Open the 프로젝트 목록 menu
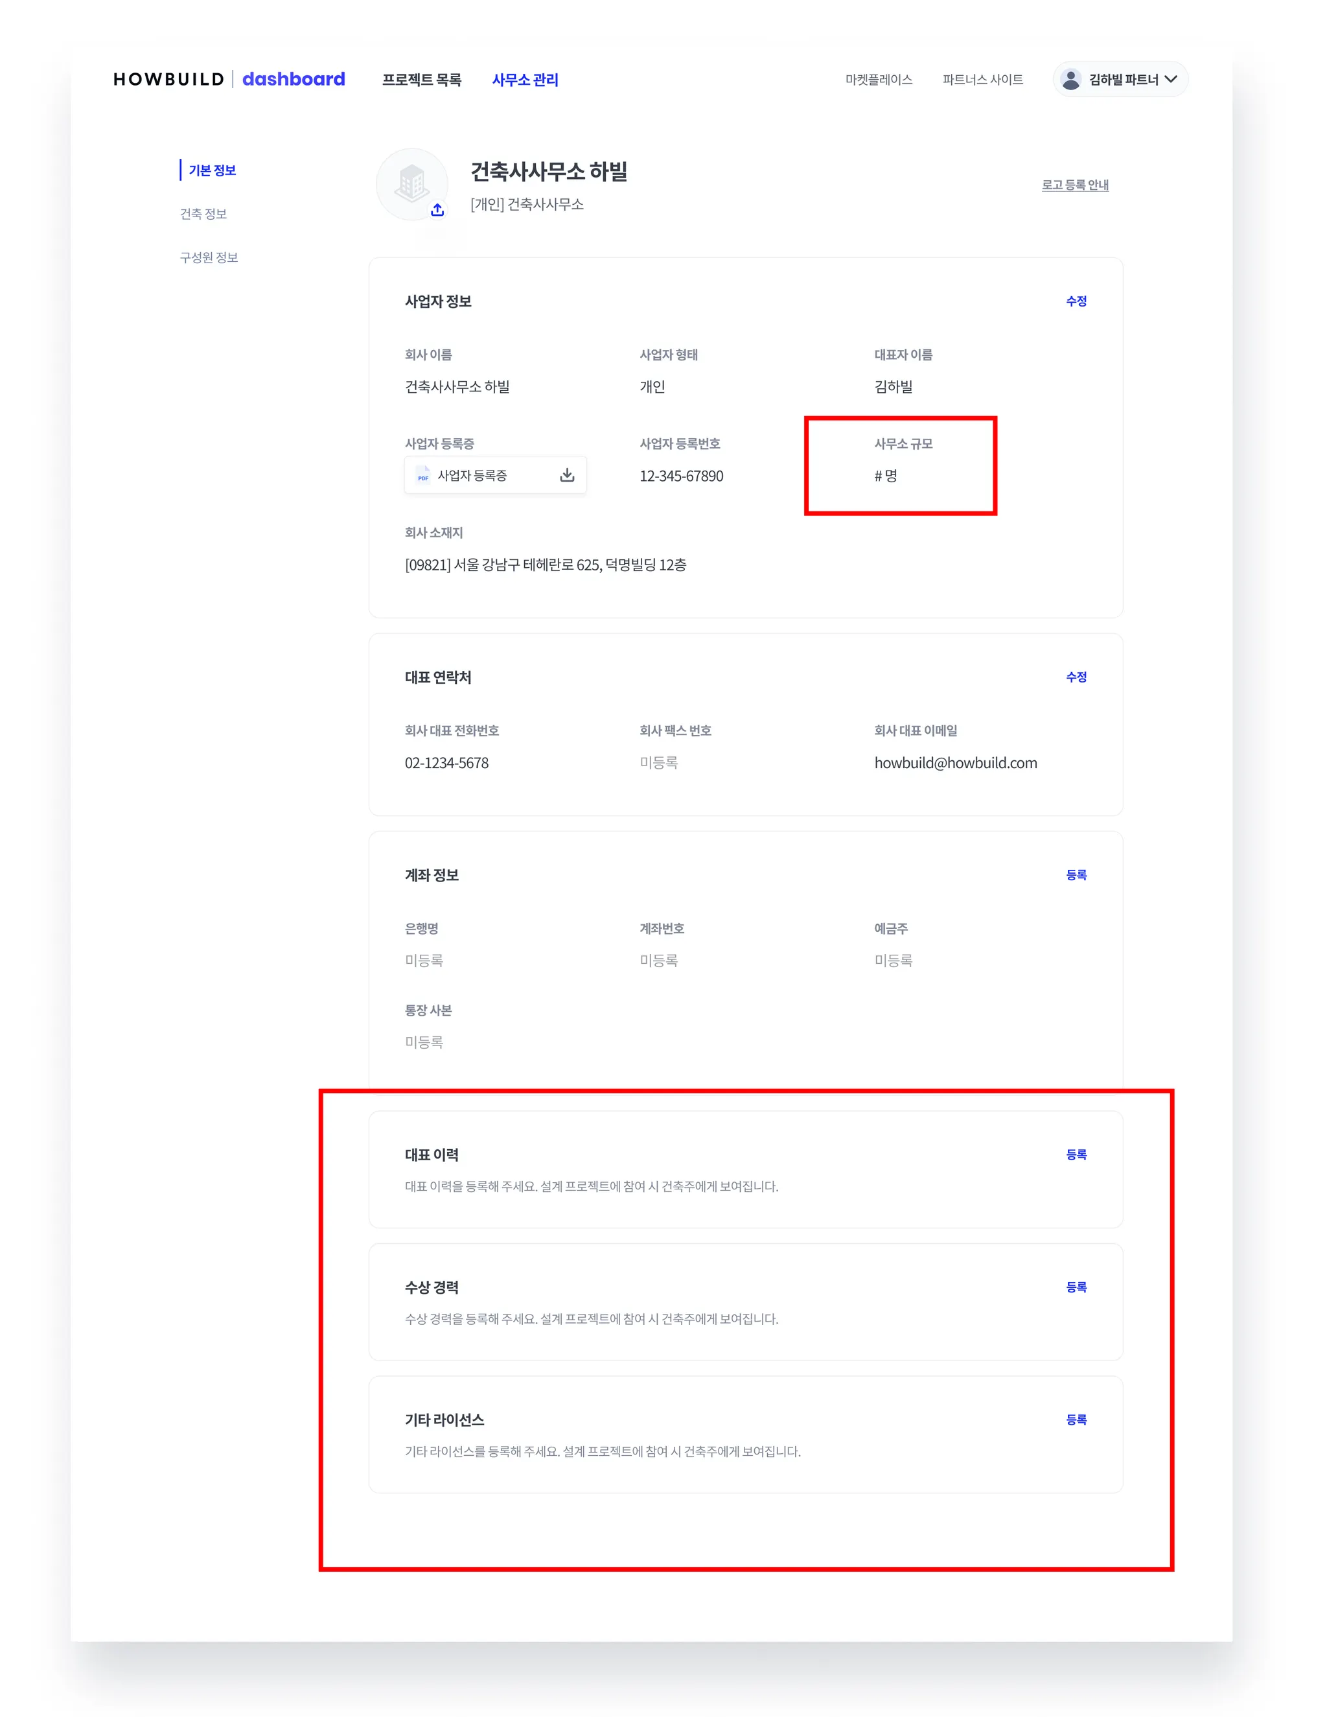This screenshot has width=1327, height=1717. pyautogui.click(x=421, y=80)
